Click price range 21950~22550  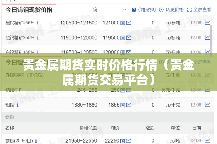[81, 141]
